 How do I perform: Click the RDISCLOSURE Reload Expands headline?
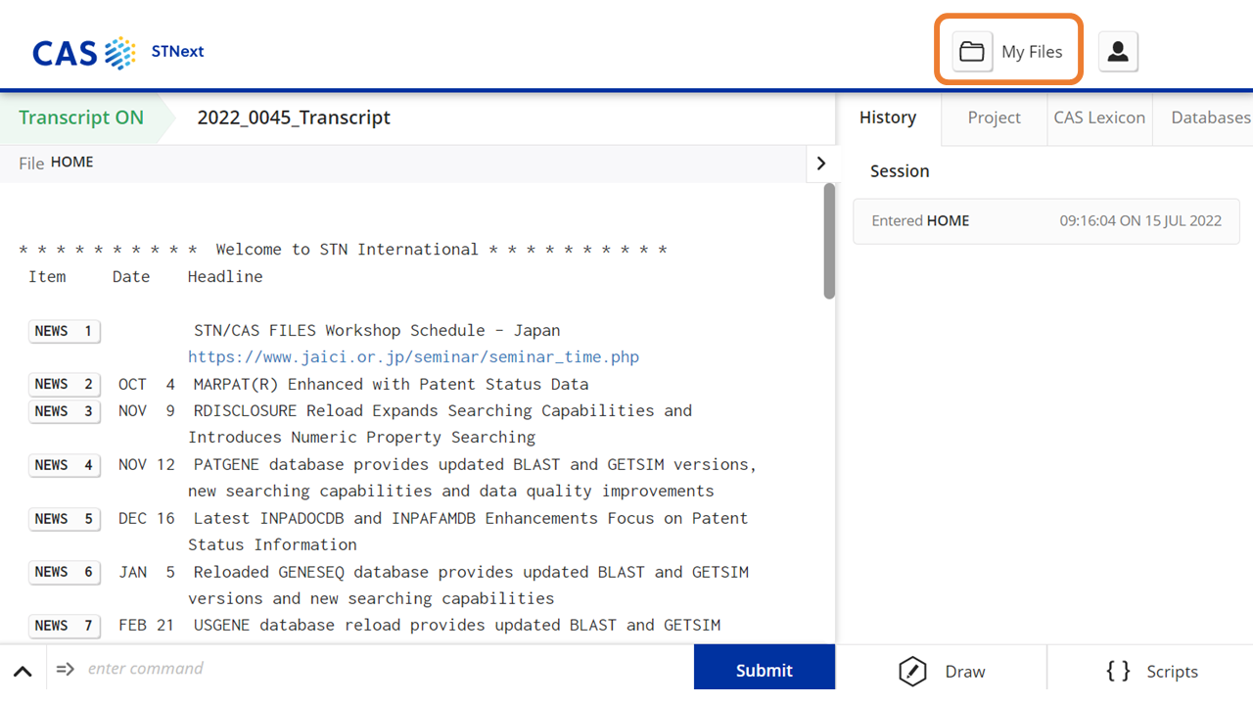tap(442, 424)
